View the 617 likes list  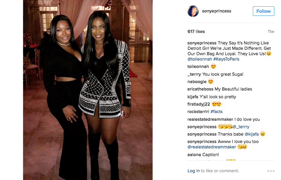196,32
